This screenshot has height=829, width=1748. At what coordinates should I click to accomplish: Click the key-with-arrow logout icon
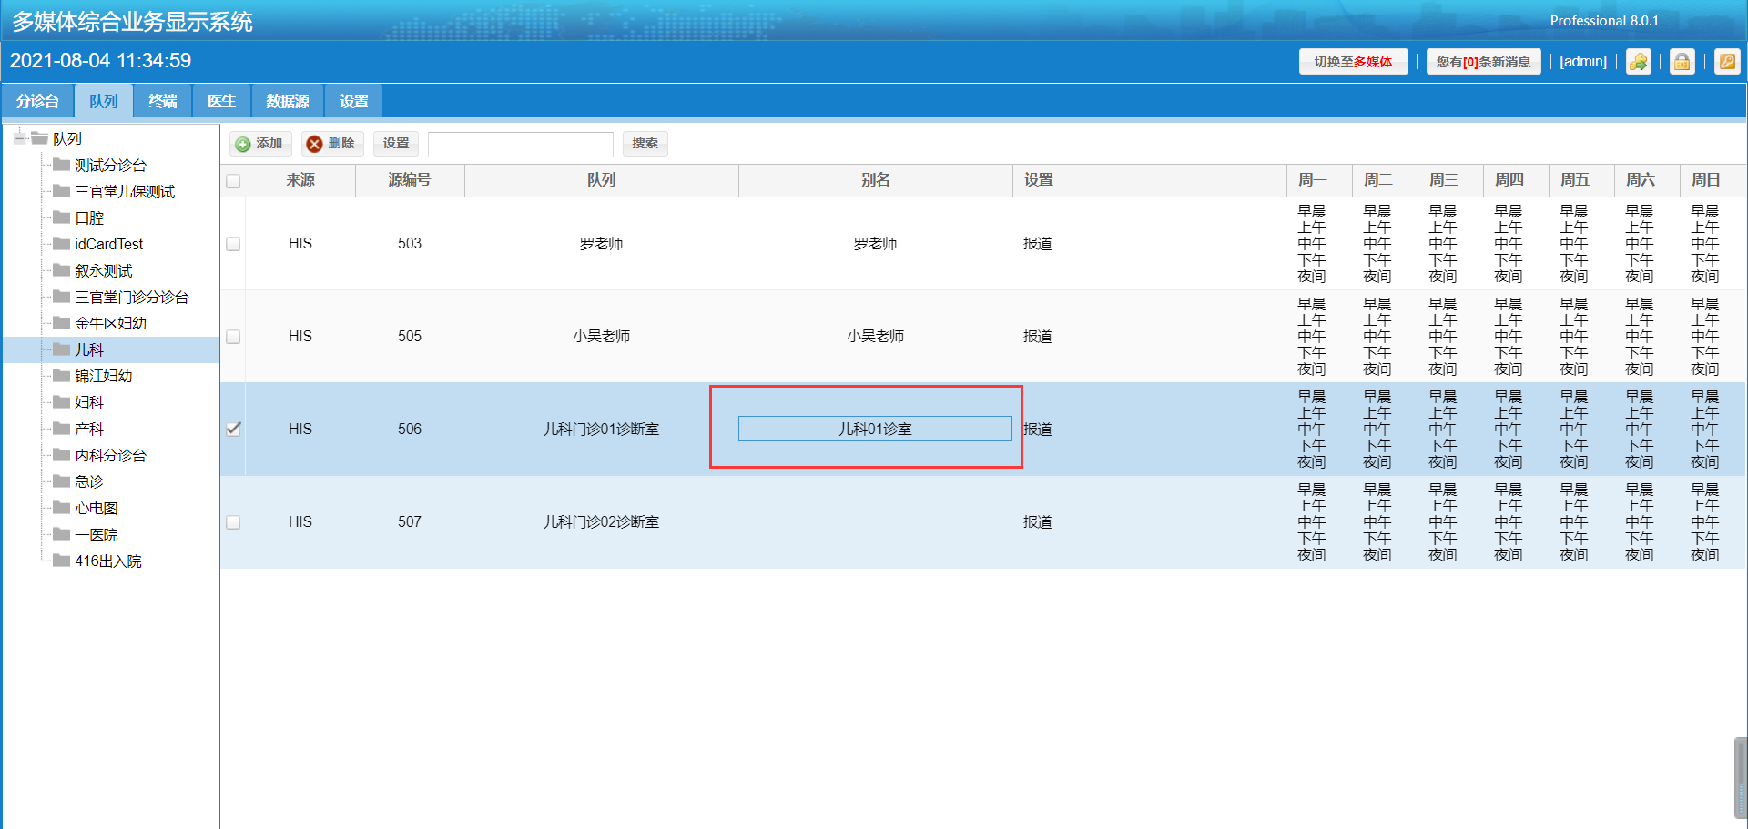(1638, 62)
